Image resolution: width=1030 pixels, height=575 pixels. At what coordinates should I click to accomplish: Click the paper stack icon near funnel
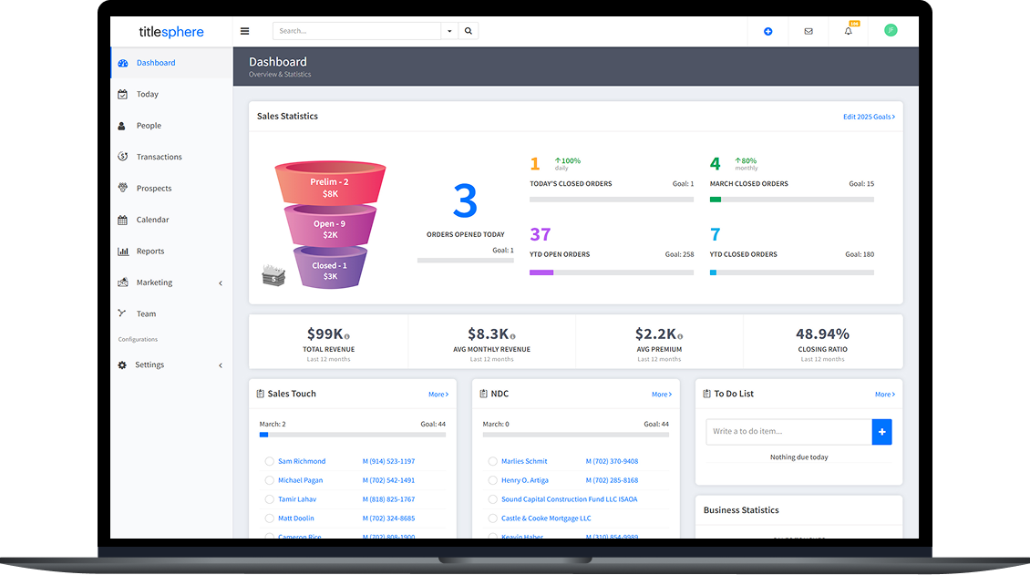(x=273, y=275)
